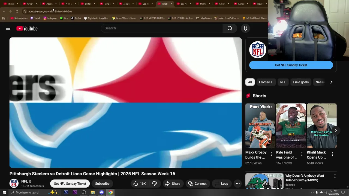
Task: Select the Field goals filter chip
Action: click(x=301, y=82)
